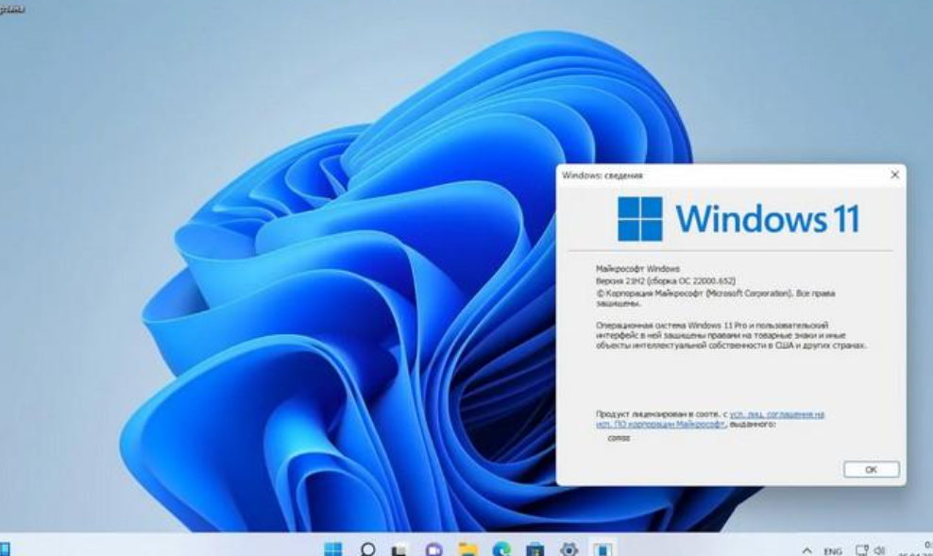Select the active winver taskbar icon
Screen dimensions: 933x556
(x=602, y=548)
